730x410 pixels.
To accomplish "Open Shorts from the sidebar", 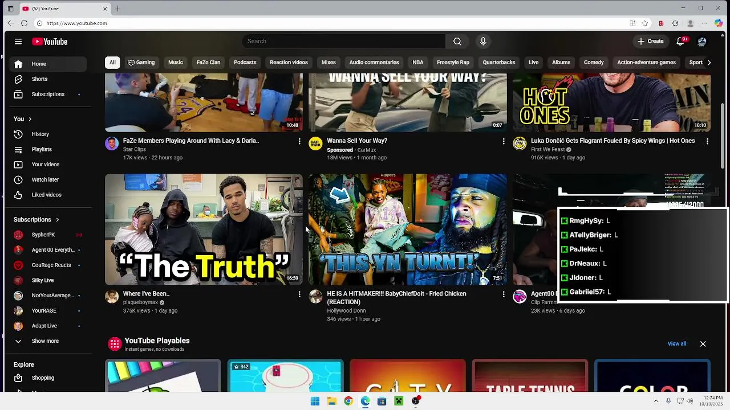I will click(x=48, y=79).
